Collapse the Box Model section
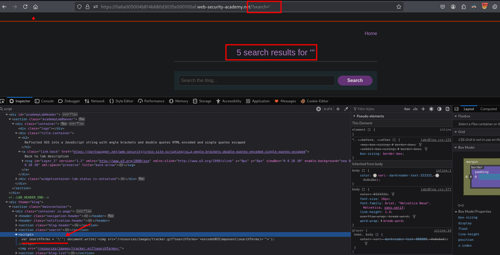Screen dimensions: 500x255 coord(456,147)
